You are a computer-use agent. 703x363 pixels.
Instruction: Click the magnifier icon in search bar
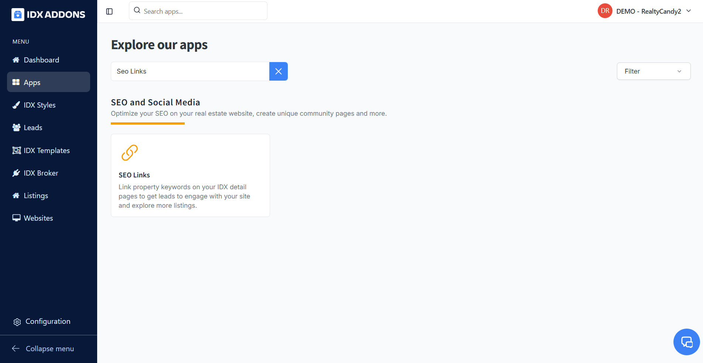[x=137, y=10]
